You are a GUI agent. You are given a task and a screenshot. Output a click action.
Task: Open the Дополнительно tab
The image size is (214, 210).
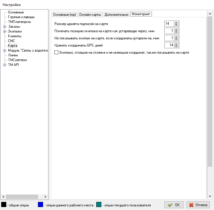click(116, 15)
